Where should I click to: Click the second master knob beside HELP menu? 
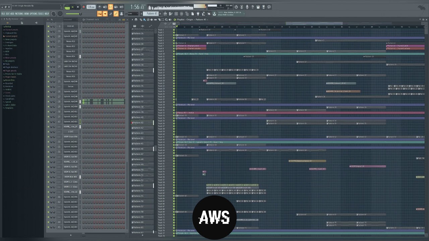[x=60, y=14]
